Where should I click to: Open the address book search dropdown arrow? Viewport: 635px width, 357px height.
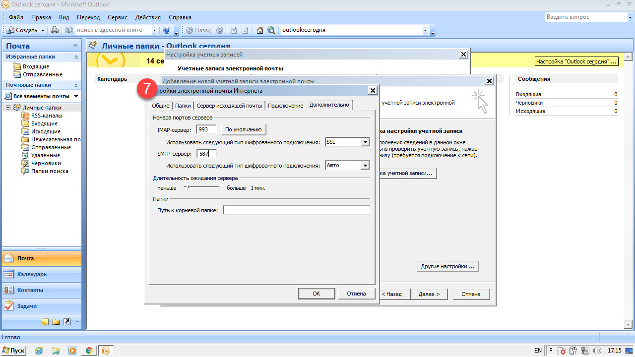pyautogui.click(x=154, y=30)
